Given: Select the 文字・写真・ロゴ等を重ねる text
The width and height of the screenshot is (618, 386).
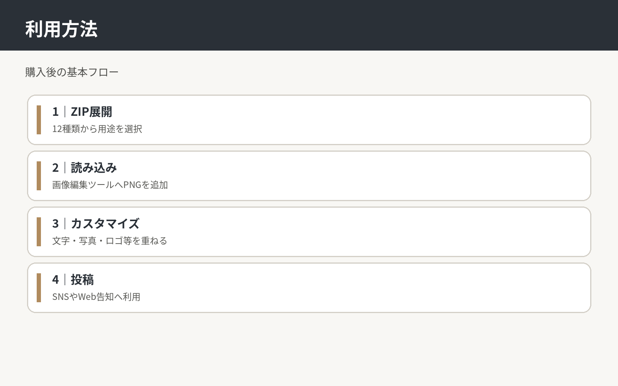Looking at the screenshot, I should (x=110, y=241).
